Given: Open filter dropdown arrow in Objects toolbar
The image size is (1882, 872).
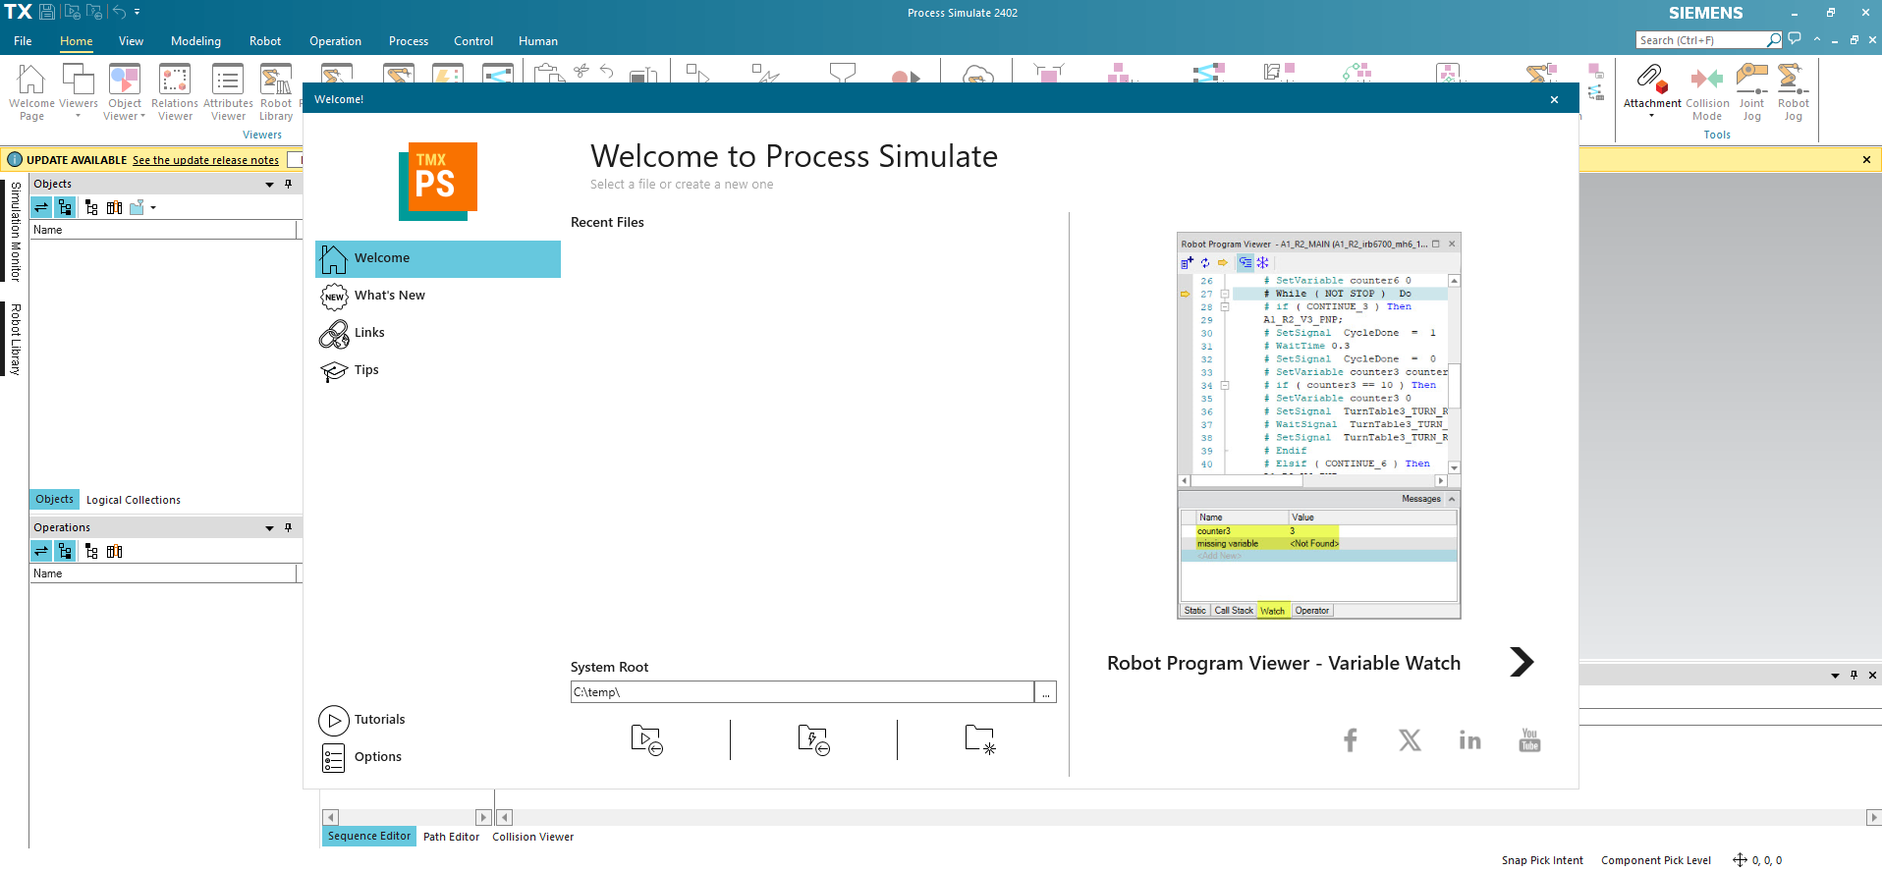Looking at the screenshot, I should click(153, 207).
